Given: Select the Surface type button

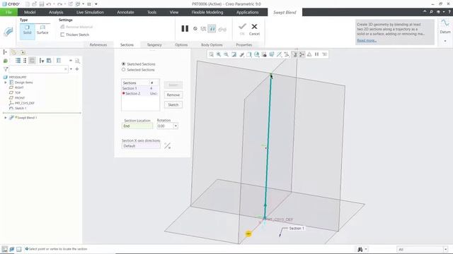Looking at the screenshot, I should [x=42, y=30].
